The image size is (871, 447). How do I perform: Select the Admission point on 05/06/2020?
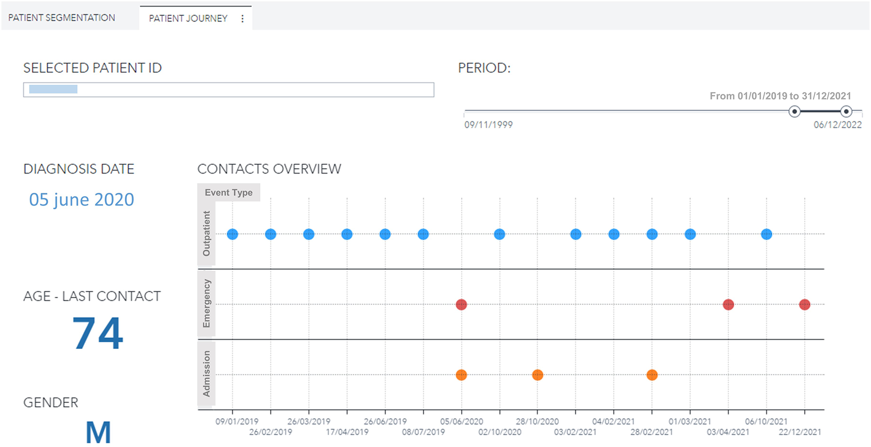(462, 375)
